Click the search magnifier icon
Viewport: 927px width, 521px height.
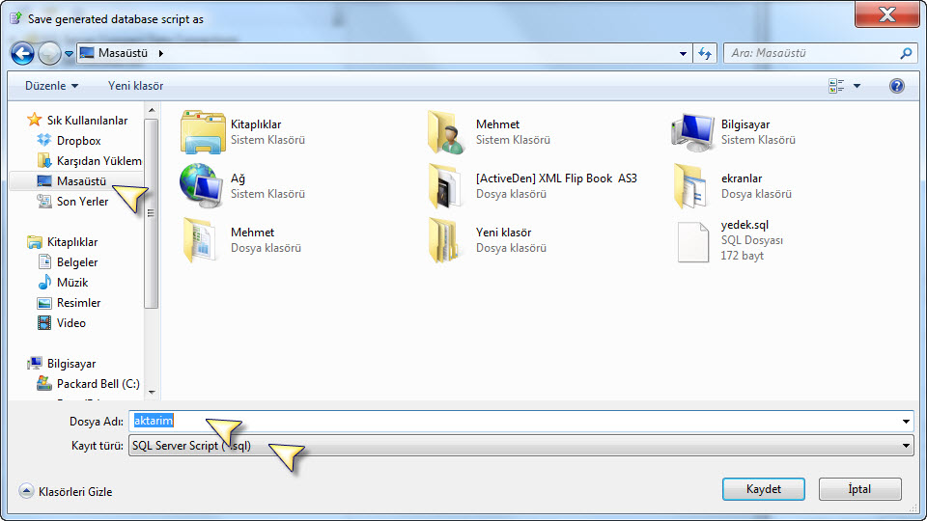pyautogui.click(x=906, y=53)
